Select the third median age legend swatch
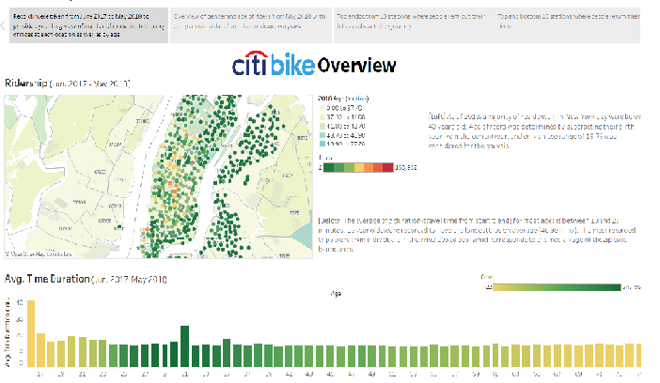 (x=322, y=126)
